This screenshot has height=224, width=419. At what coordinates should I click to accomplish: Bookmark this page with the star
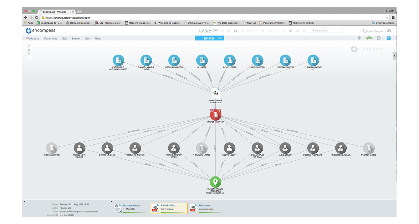pyautogui.click(x=387, y=18)
